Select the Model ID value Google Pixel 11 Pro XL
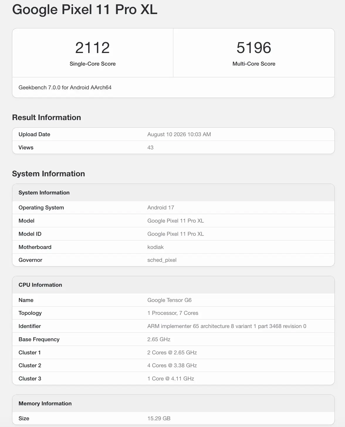This screenshot has height=427, width=345. [x=175, y=234]
